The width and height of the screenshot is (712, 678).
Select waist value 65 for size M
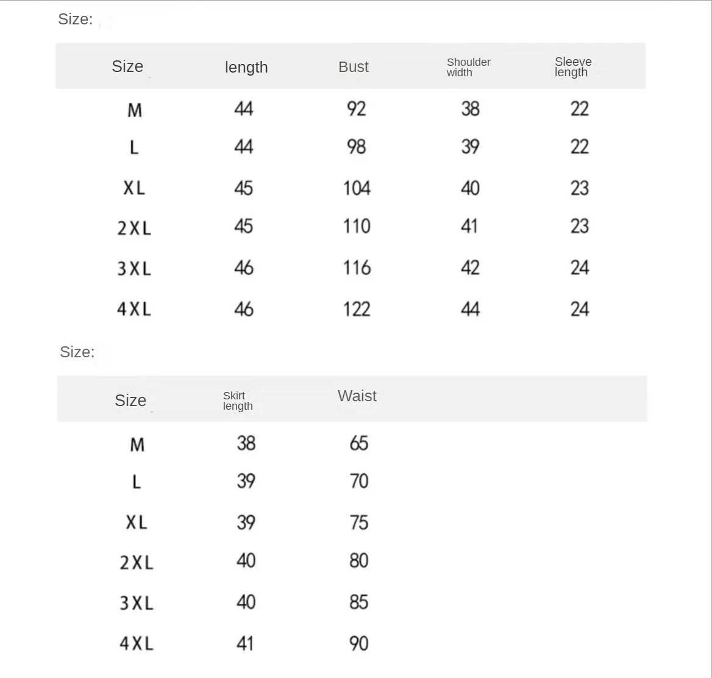pos(359,443)
